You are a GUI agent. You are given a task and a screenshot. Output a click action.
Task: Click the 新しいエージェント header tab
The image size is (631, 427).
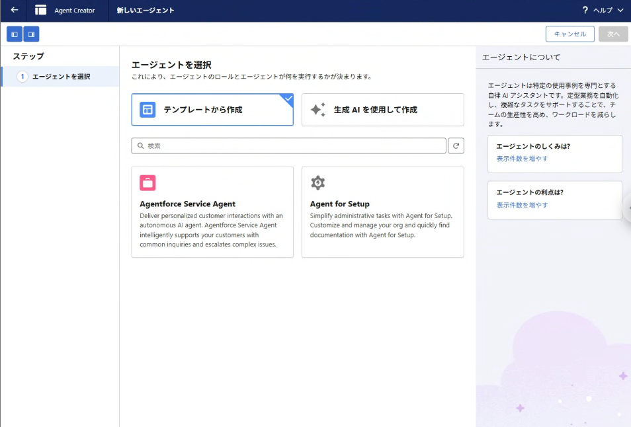146,11
